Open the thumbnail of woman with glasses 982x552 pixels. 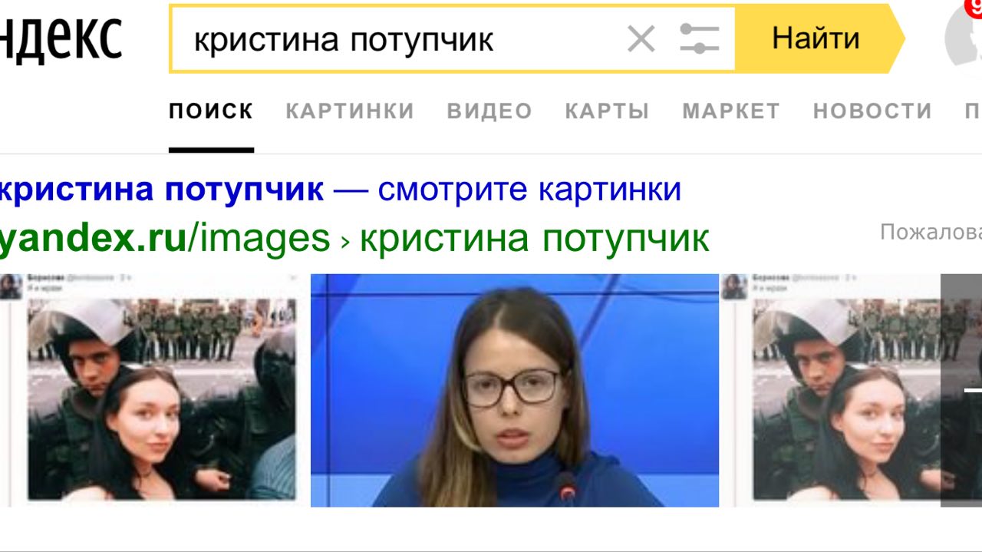(514, 390)
